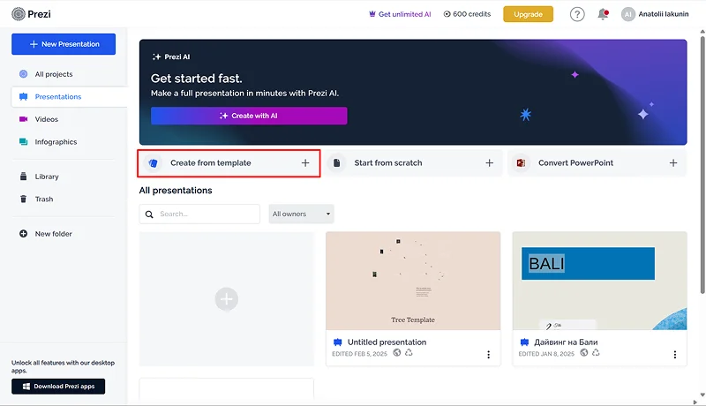706x406 pixels.
Task: Go to All projects in sidebar
Action: tap(54, 74)
